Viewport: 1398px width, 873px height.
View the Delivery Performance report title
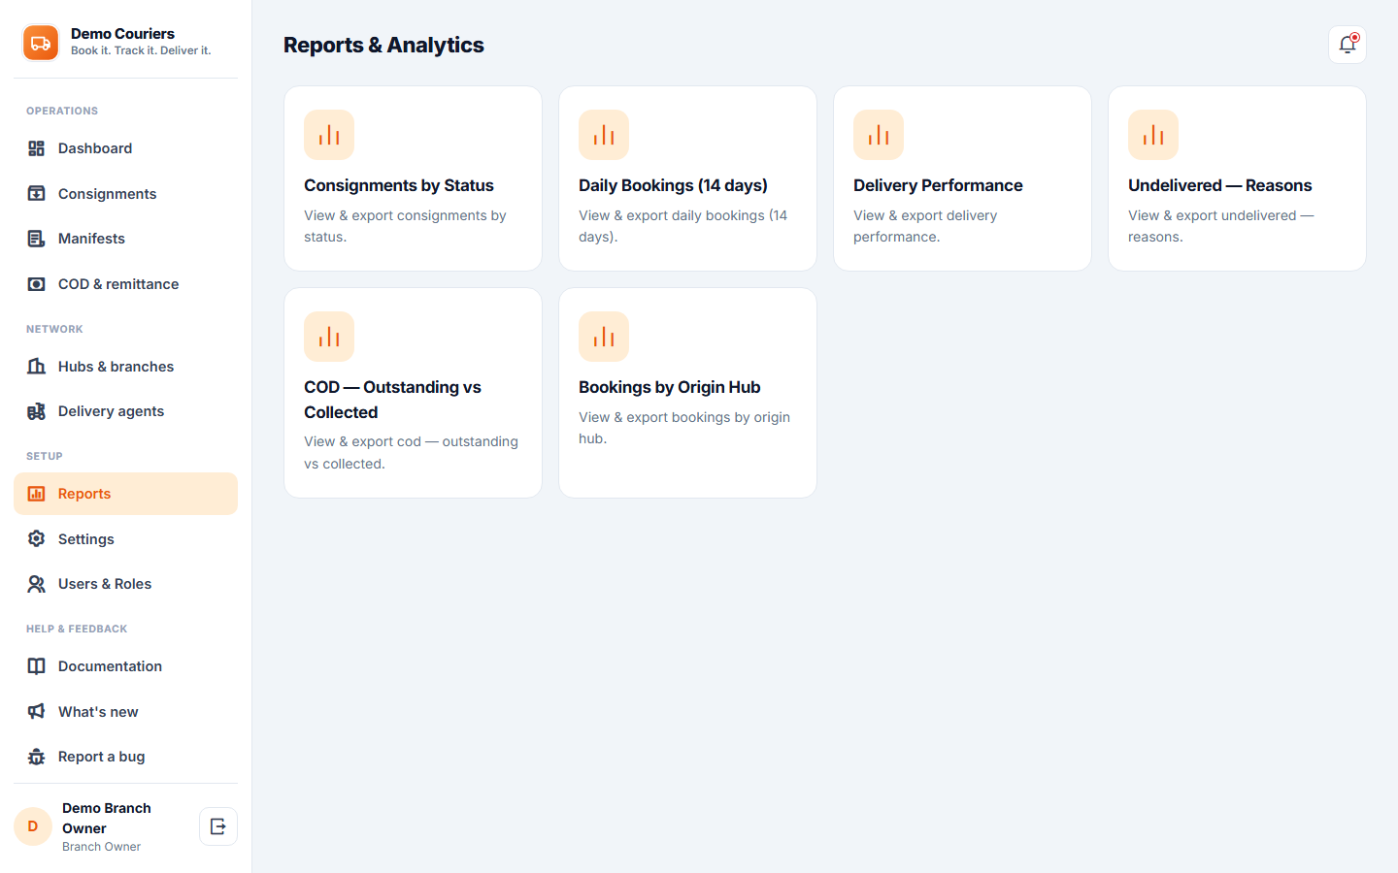tap(938, 185)
